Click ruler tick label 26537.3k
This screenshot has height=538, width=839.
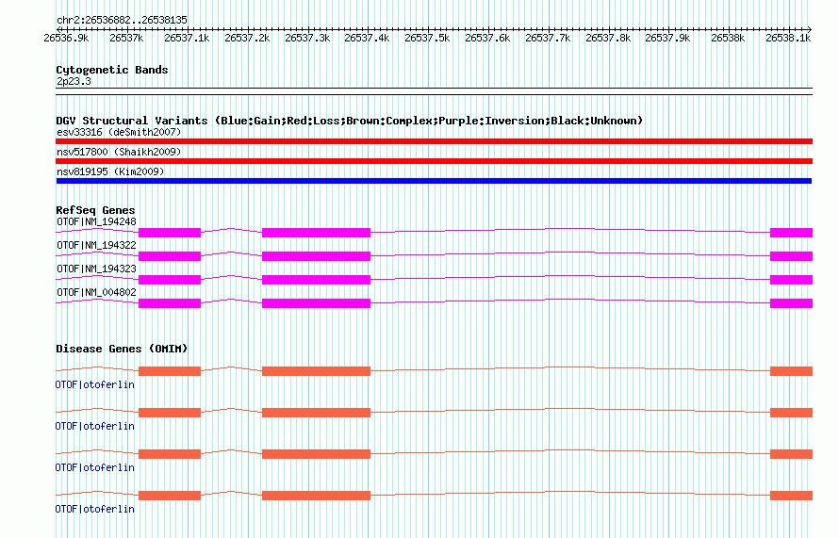307,38
